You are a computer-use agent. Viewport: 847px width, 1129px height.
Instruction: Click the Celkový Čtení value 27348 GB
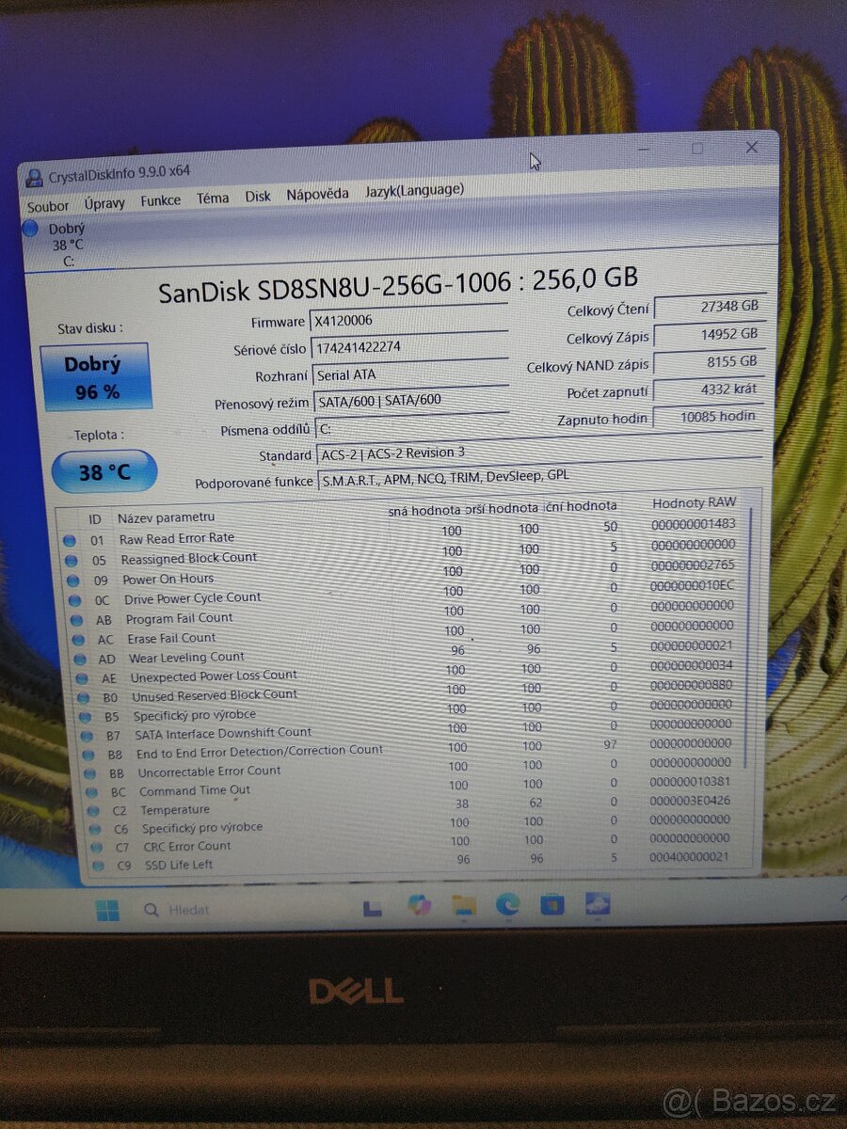tap(710, 307)
